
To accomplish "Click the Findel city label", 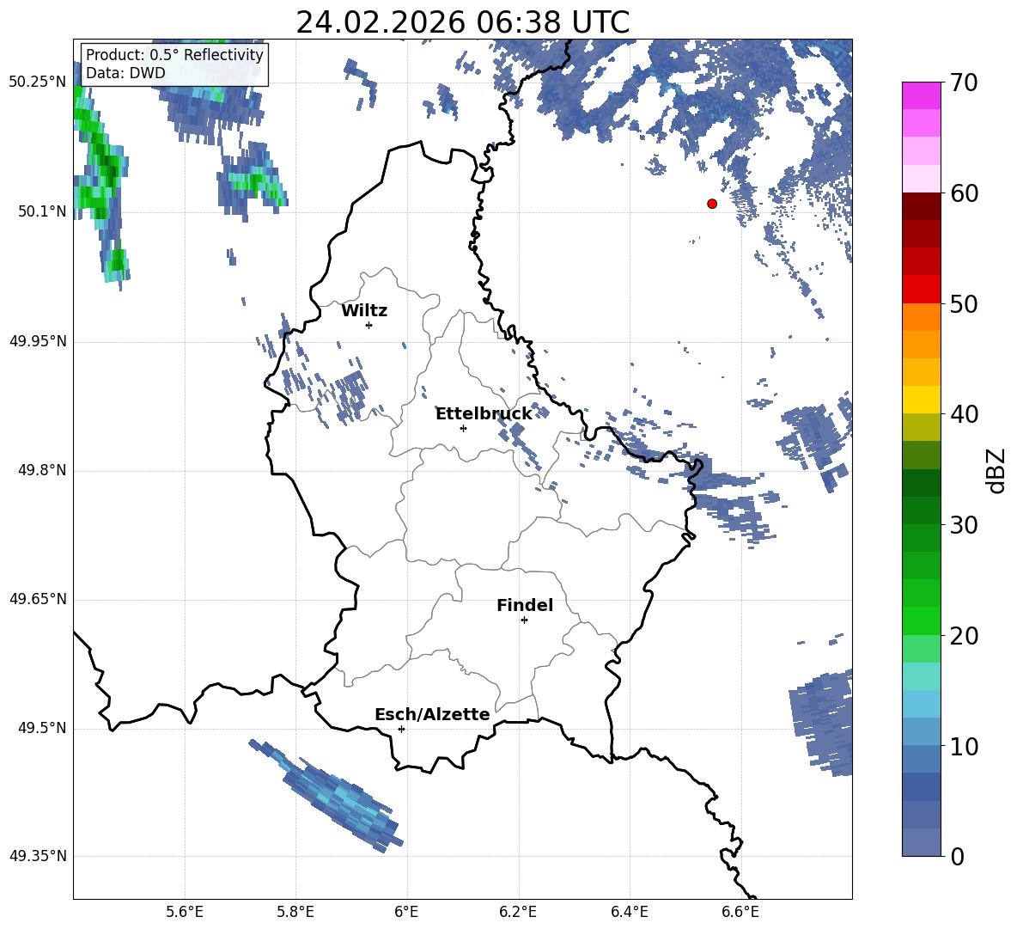I will pyautogui.click(x=525, y=605).
